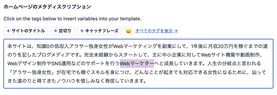Click the plus icon beside 区切り
277x95 pixels.
(55, 31)
